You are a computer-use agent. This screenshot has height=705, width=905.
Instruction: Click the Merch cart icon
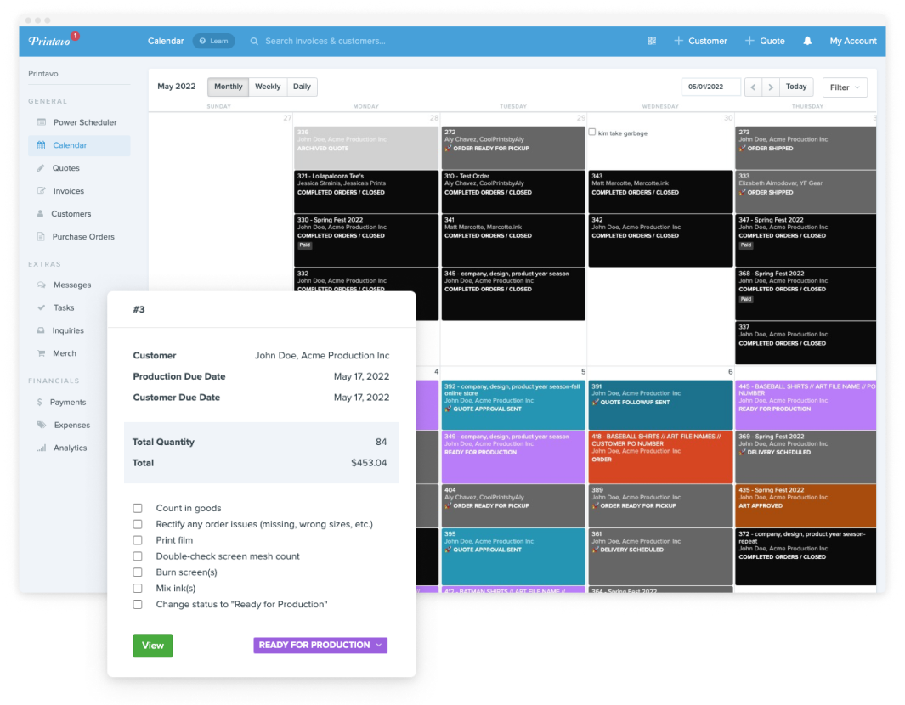41,353
